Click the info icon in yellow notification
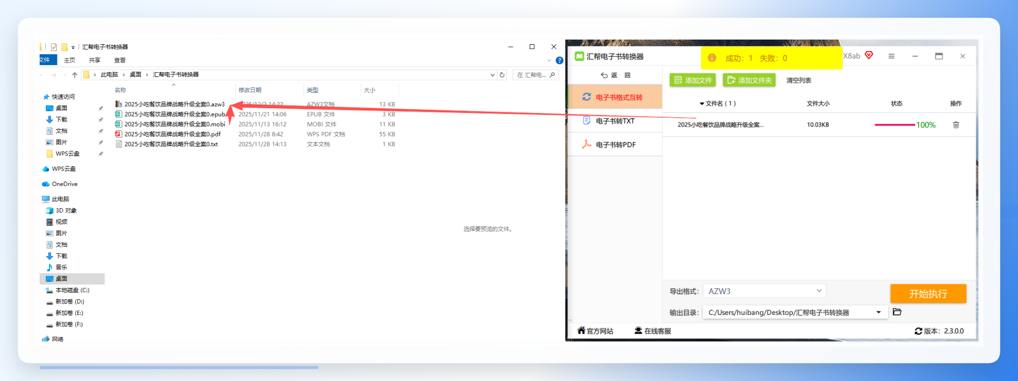Viewport: 1018px width, 381px height. (x=712, y=58)
